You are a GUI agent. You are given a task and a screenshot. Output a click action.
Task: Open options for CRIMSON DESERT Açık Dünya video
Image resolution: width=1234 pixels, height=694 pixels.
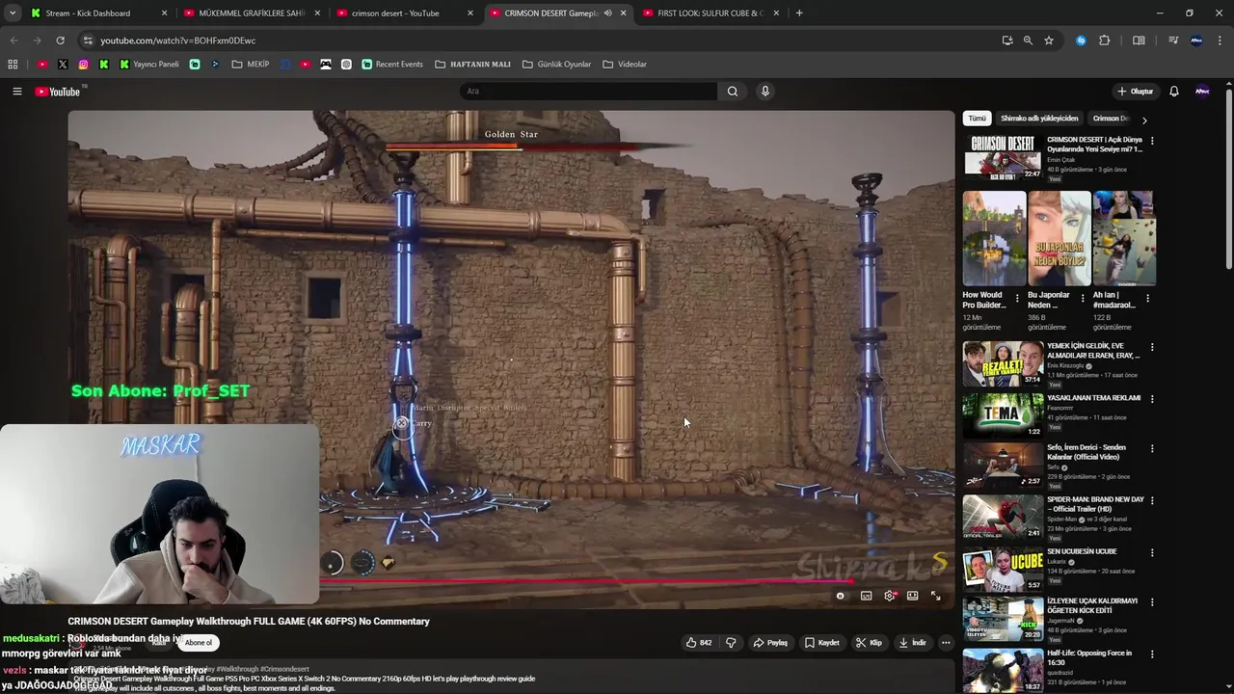click(x=1152, y=141)
